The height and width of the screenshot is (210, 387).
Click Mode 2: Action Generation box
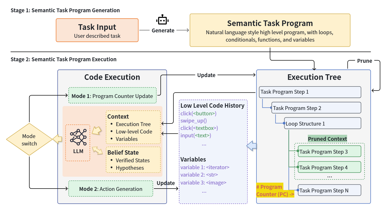point(111,189)
